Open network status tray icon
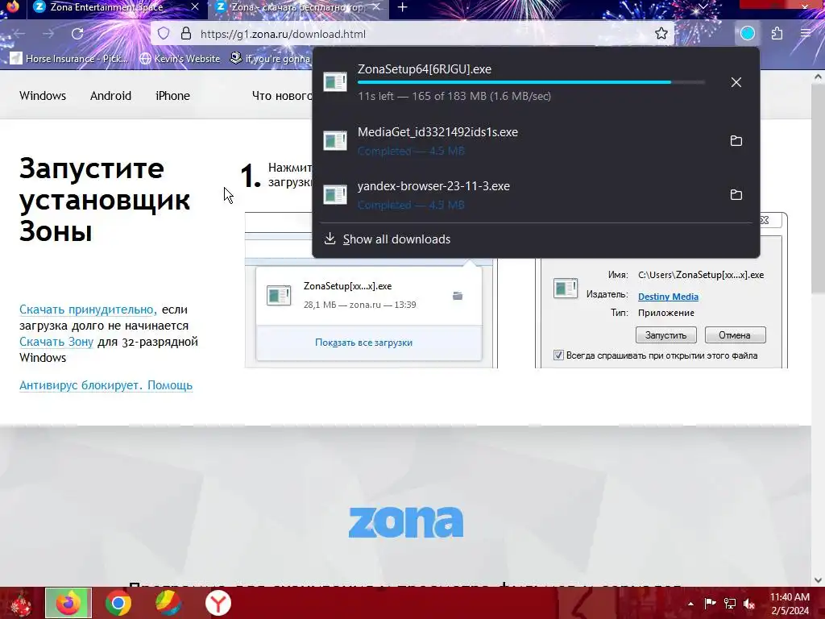The image size is (825, 619). click(730, 603)
